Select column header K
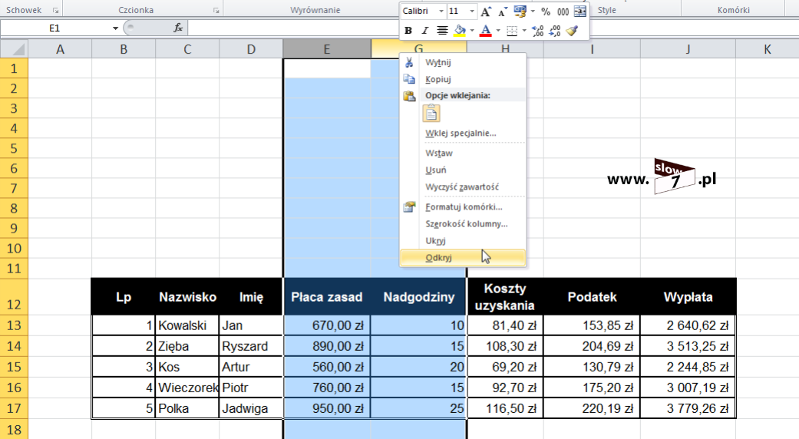This screenshot has width=799, height=439. pyautogui.click(x=768, y=49)
